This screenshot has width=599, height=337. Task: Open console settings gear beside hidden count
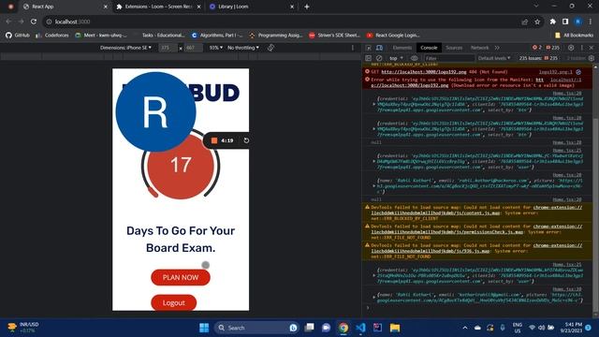pos(592,58)
